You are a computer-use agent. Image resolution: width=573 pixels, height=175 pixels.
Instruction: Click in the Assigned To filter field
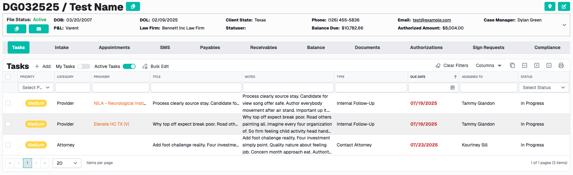[489, 88]
